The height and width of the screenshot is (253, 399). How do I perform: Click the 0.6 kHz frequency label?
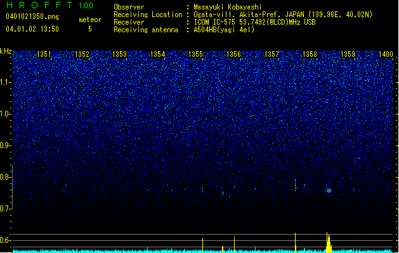(6, 240)
